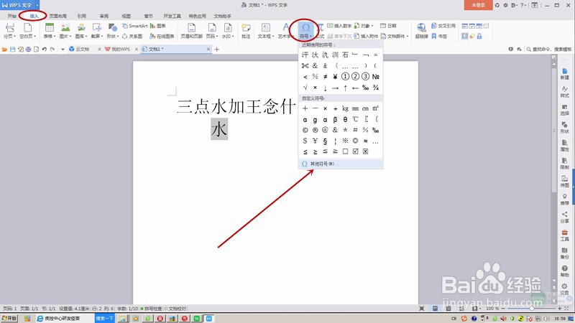Click the Windows 开始 start button
This screenshot has height=323, width=575.
tap(9, 318)
